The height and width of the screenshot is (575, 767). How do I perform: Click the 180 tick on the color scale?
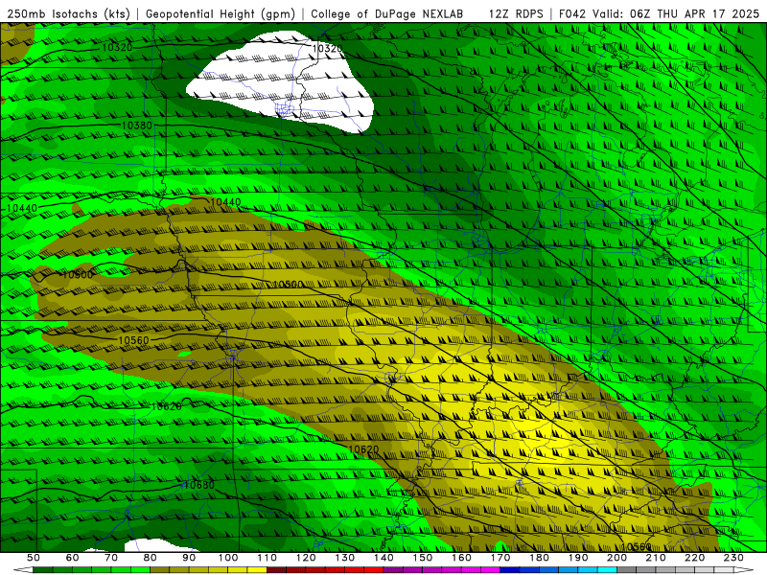[x=539, y=558]
